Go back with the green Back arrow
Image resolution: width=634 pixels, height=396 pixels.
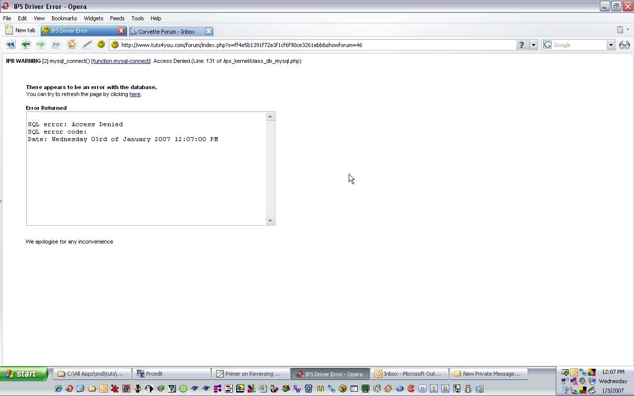click(x=26, y=45)
